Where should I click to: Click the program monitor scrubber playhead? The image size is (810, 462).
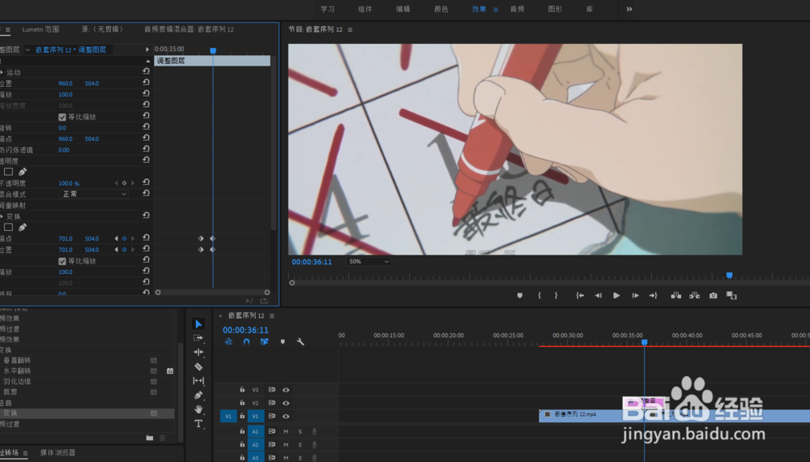coord(729,276)
